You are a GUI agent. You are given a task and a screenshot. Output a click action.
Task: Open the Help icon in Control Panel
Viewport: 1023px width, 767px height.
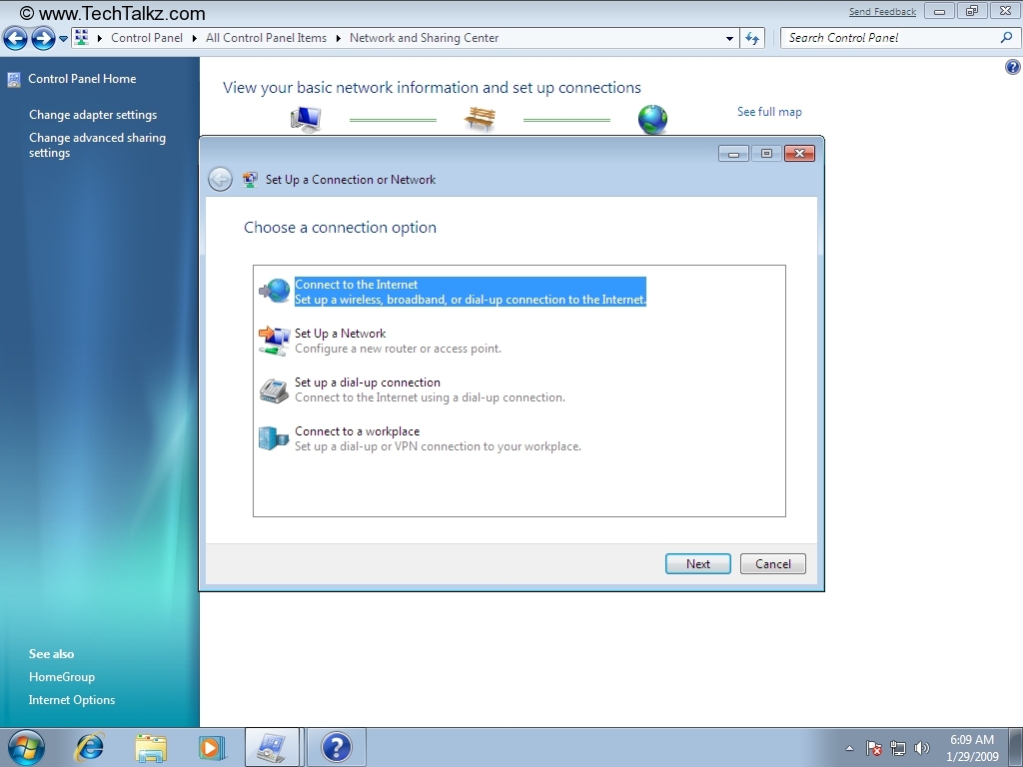pyautogui.click(x=1011, y=67)
